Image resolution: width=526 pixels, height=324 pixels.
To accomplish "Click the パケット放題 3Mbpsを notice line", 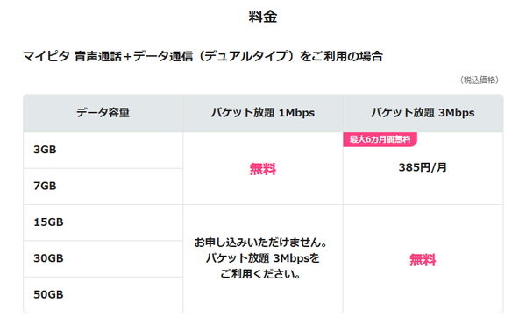I will [263, 258].
